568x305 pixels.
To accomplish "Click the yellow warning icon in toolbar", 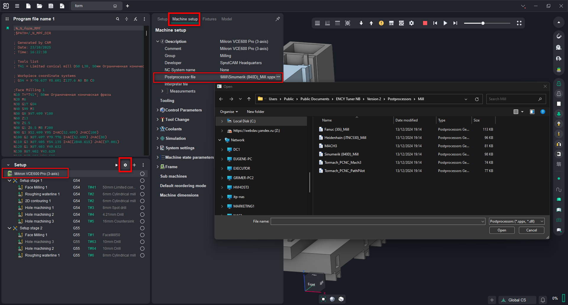I will point(381,23).
